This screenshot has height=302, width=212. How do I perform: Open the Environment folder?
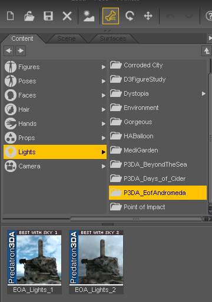pyautogui.click(x=158, y=108)
